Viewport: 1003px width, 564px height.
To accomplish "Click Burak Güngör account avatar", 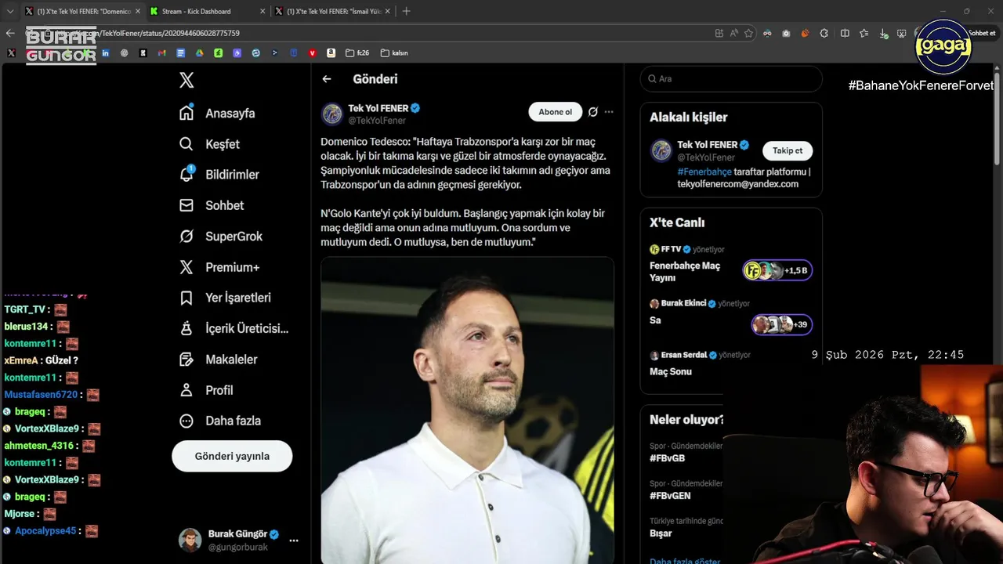I will coord(190,540).
